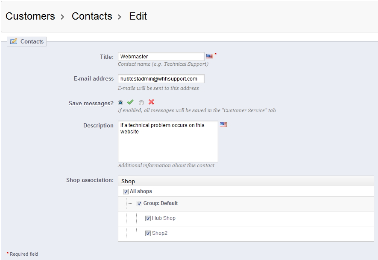The height and width of the screenshot is (260, 378).
Task: Open Contacts in the breadcrumb
Action: [92, 16]
